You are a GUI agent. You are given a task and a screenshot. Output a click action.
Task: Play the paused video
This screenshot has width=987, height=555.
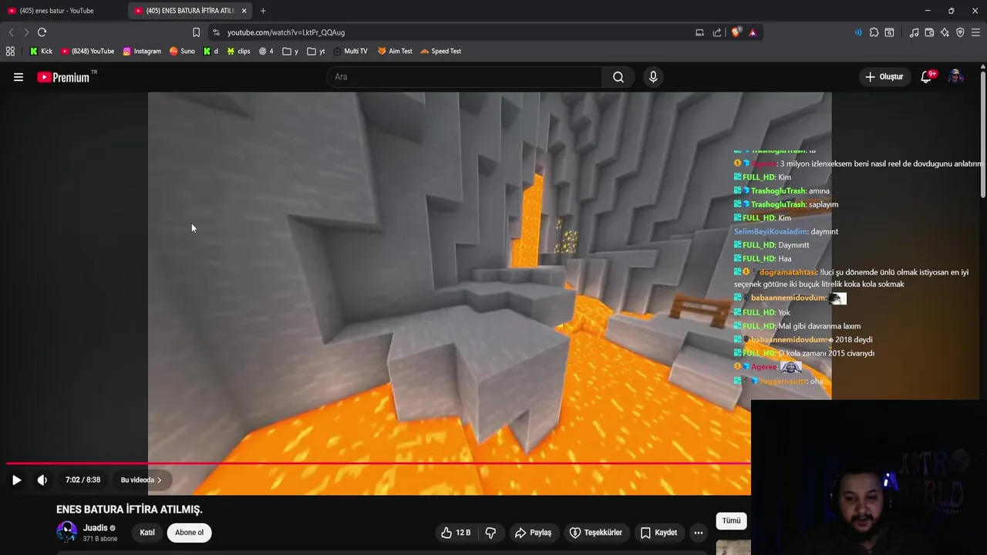tap(16, 480)
